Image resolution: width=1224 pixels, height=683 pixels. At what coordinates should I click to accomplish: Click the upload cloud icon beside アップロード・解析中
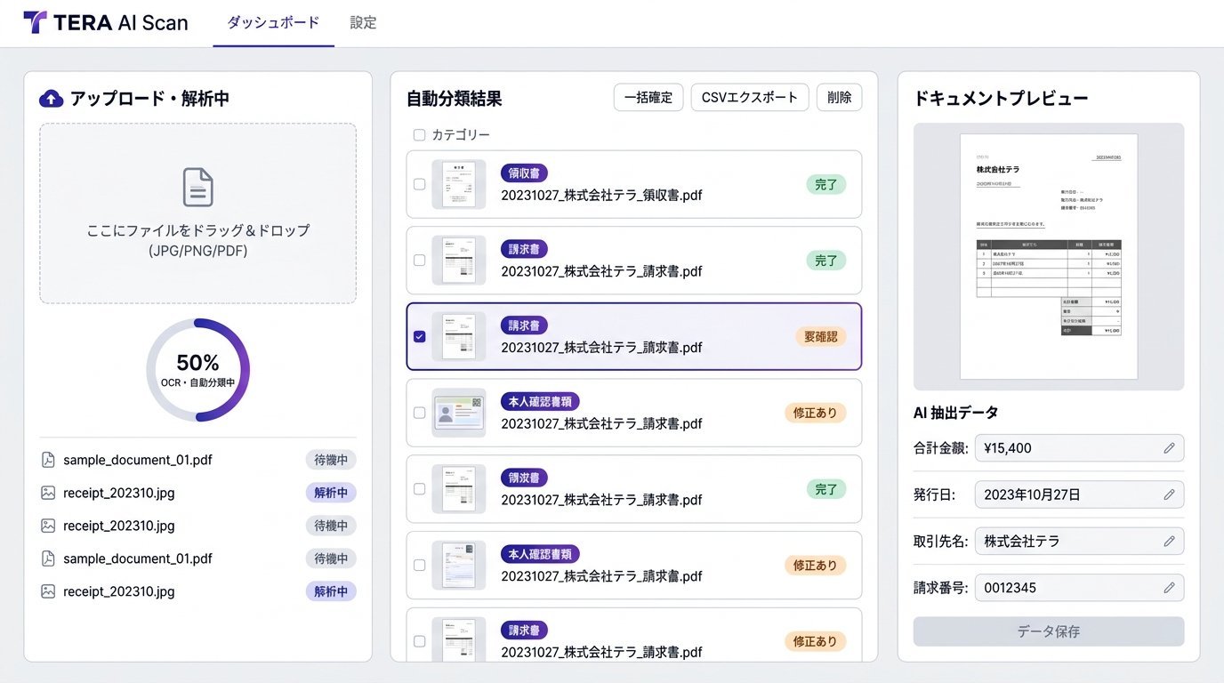click(51, 99)
